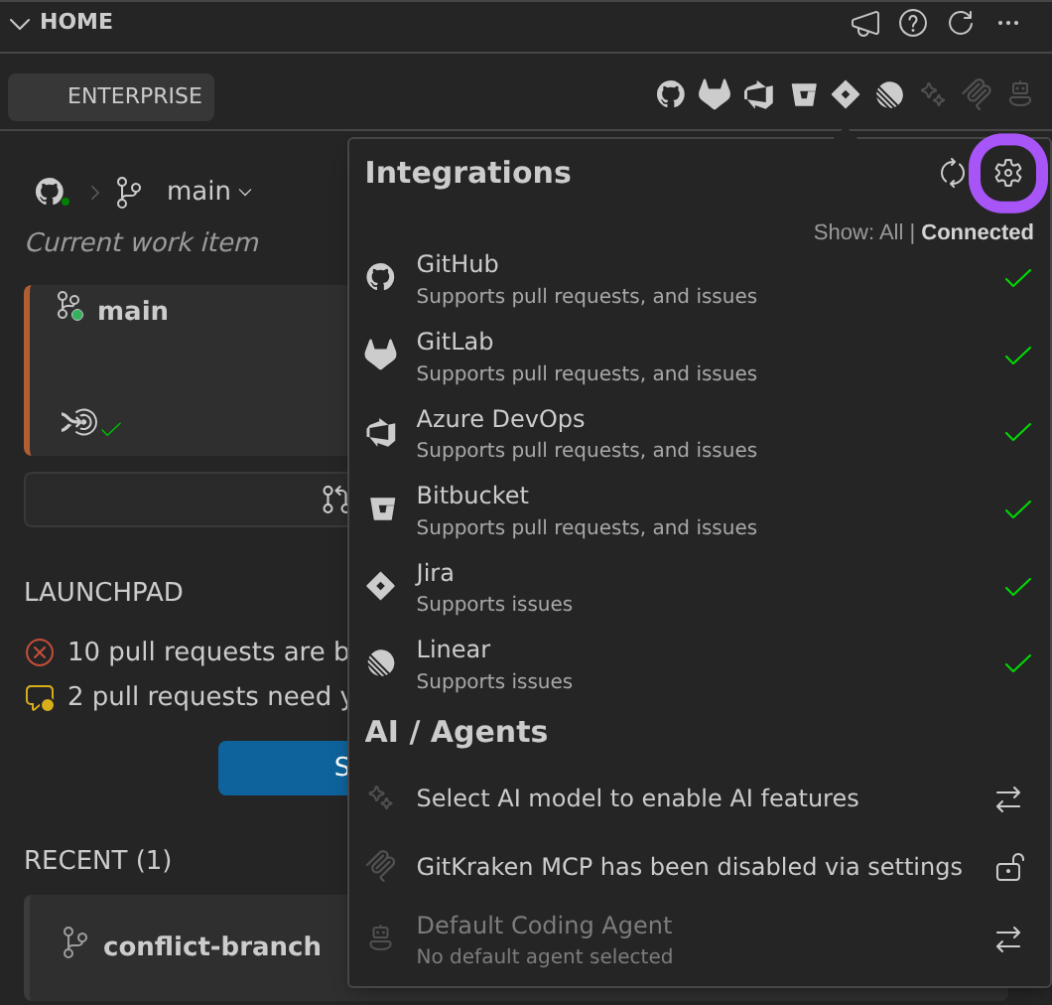This screenshot has width=1052, height=1005.
Task: Click the RECENT (1) section header
Action: (x=97, y=860)
